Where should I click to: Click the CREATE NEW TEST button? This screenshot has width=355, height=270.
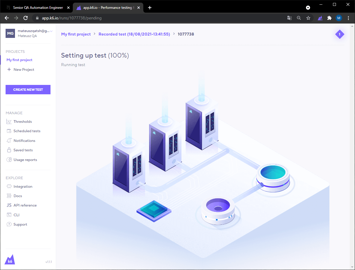pos(28,90)
